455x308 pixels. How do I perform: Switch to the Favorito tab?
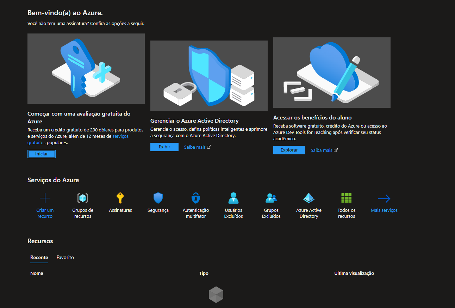click(65, 258)
